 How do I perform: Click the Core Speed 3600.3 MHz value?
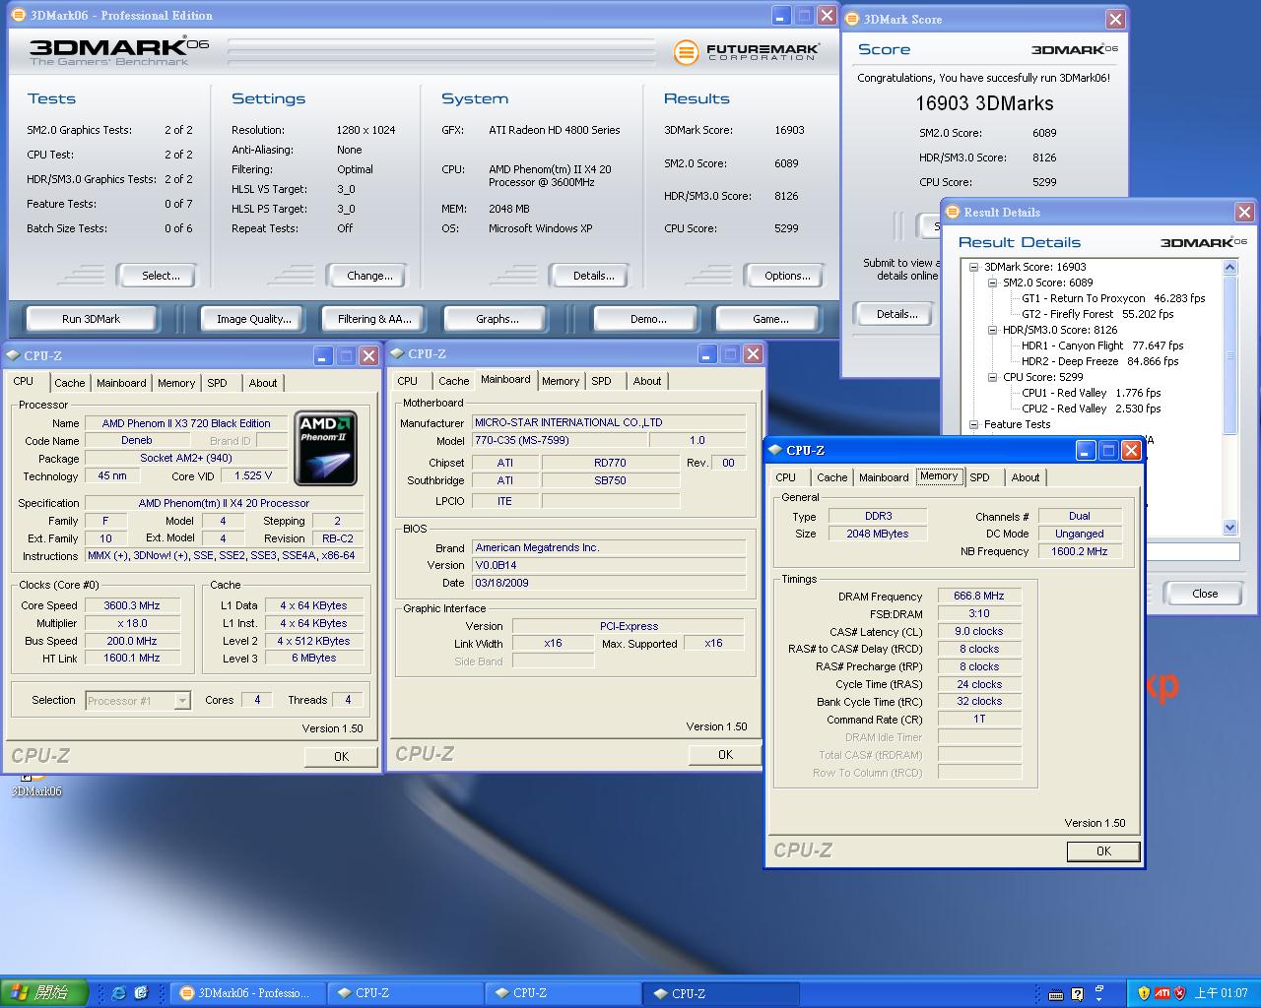pyautogui.click(x=132, y=605)
